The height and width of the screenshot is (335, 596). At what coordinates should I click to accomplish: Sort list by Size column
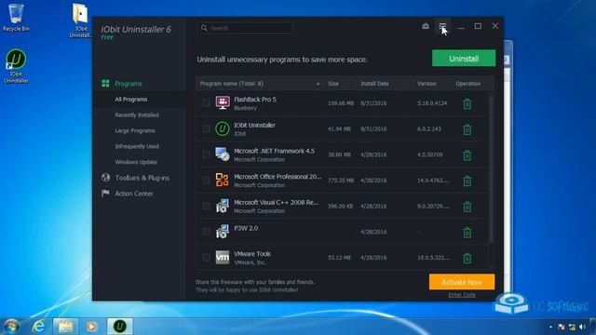pos(333,84)
